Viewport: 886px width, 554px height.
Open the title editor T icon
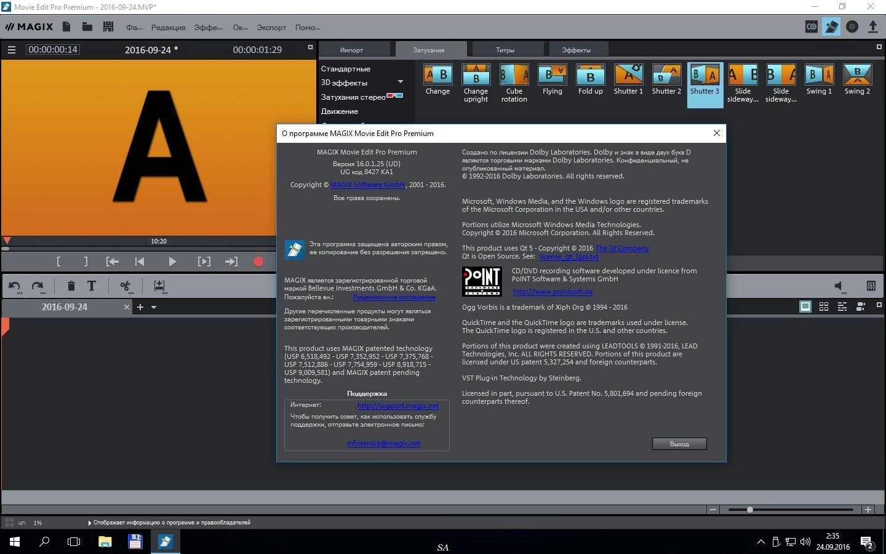click(x=92, y=286)
